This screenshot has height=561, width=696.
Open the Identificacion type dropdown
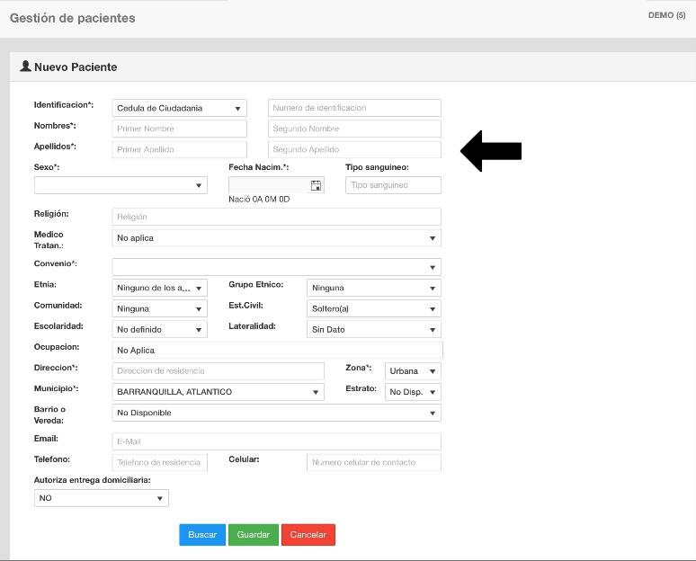pos(179,108)
